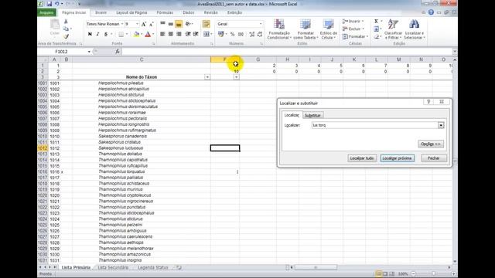
Task: Click the accounting currency format icon
Action: click(220, 34)
